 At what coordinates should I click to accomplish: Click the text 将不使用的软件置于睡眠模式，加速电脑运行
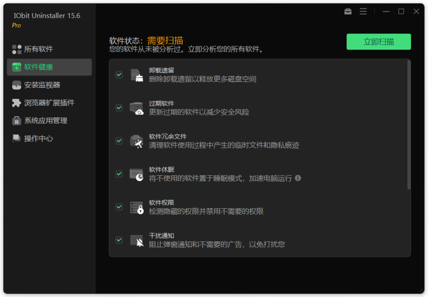point(221,178)
